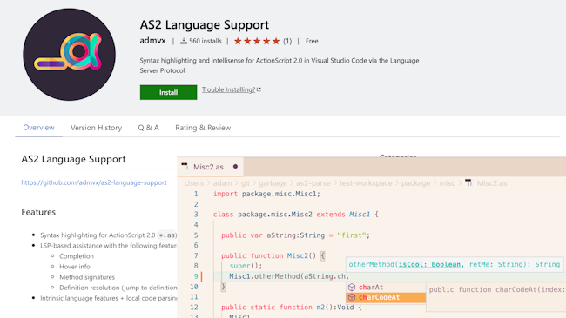
Task: Click the external link icon beside Trouble Installing
Action: pos(259,89)
